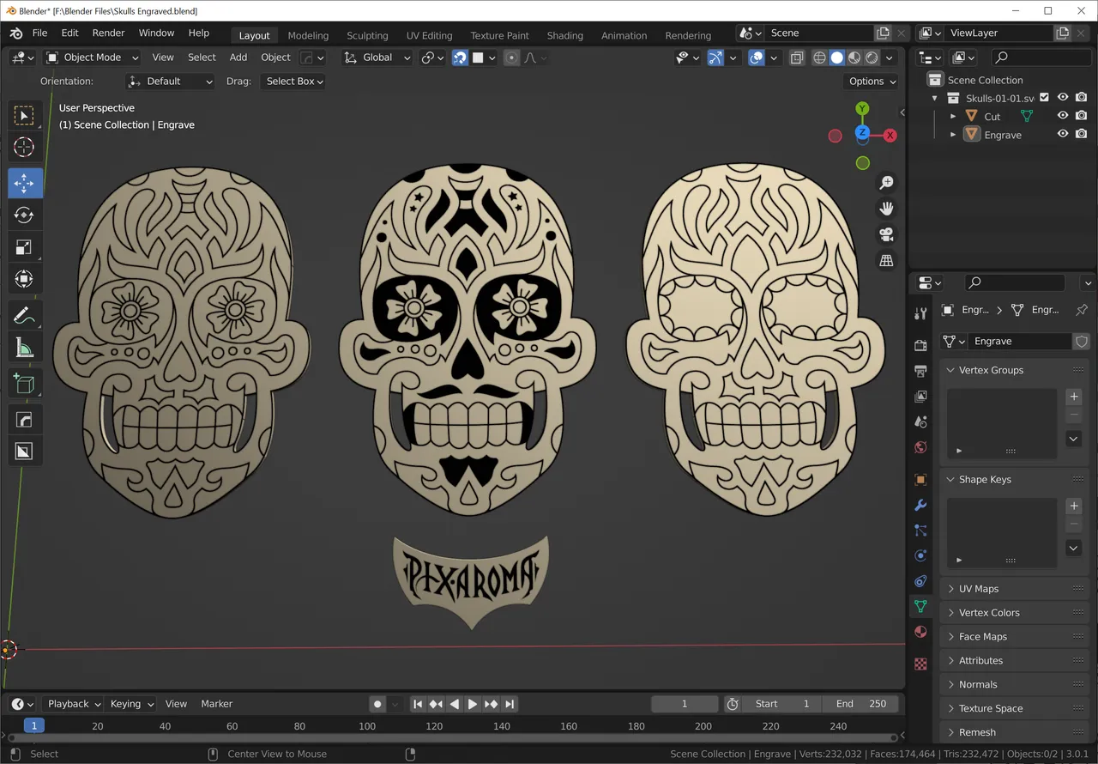Activate the Transform tool
The height and width of the screenshot is (764, 1098).
[x=24, y=279]
